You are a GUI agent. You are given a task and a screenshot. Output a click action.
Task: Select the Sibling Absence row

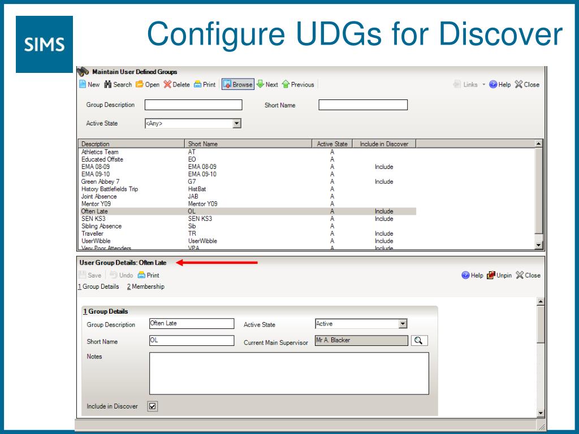[x=248, y=226]
